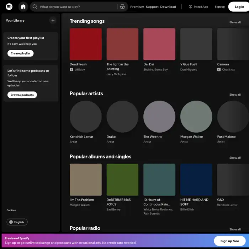249x249 pixels.
Task: Open Browse icon in search bar
Action: point(122,7)
